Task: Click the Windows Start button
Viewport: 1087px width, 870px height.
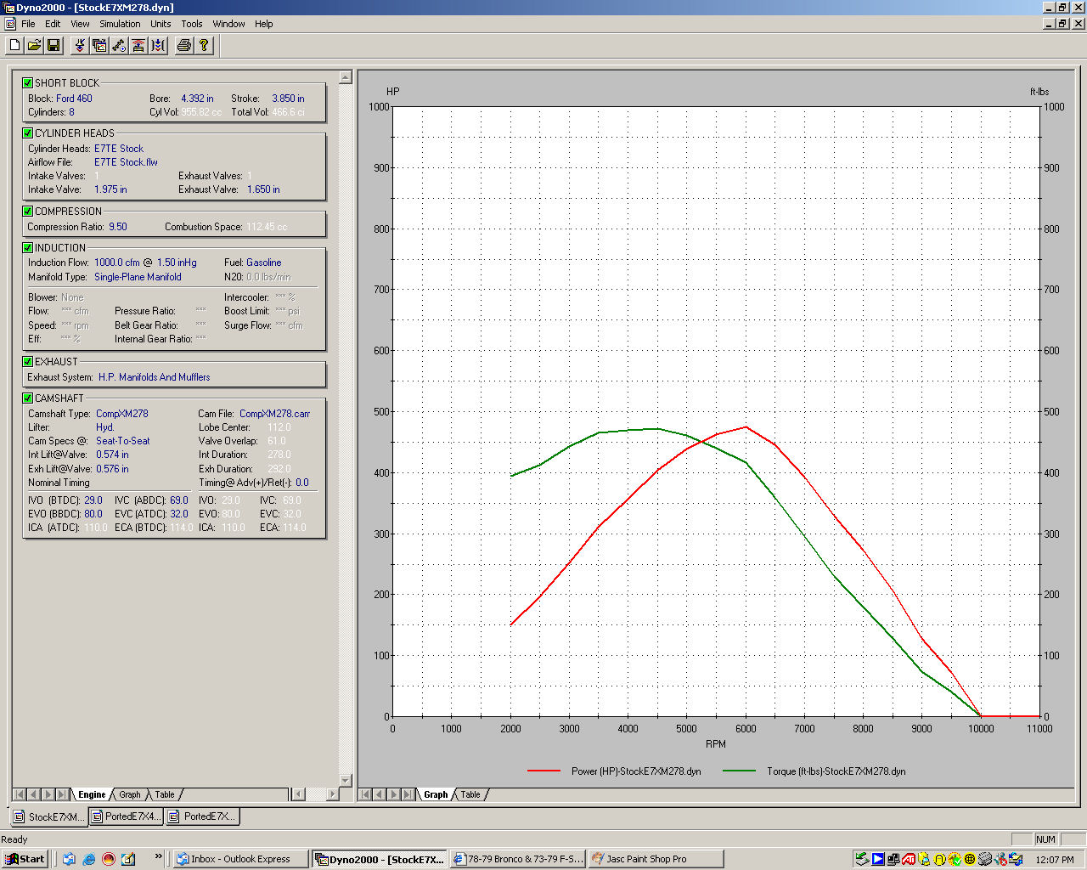Action: 25,859
